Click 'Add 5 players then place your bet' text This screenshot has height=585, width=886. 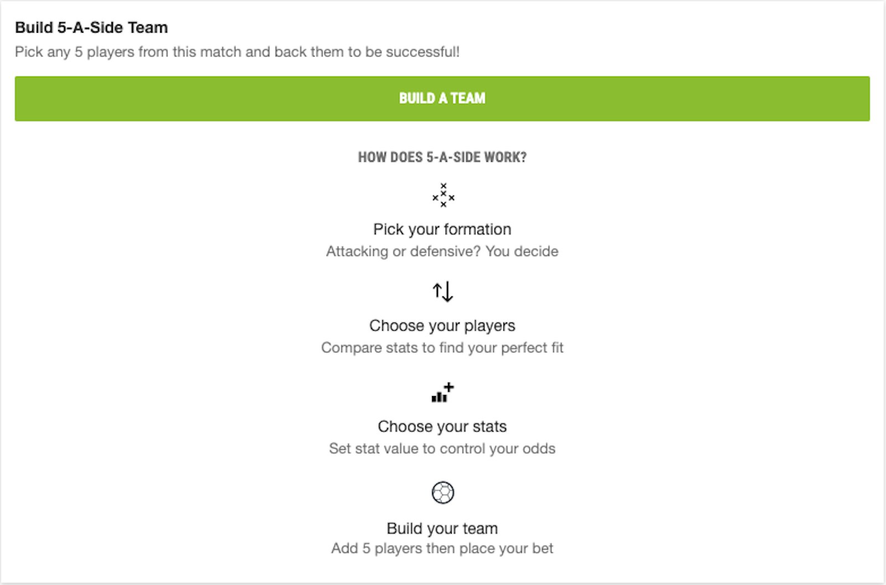[x=442, y=548]
